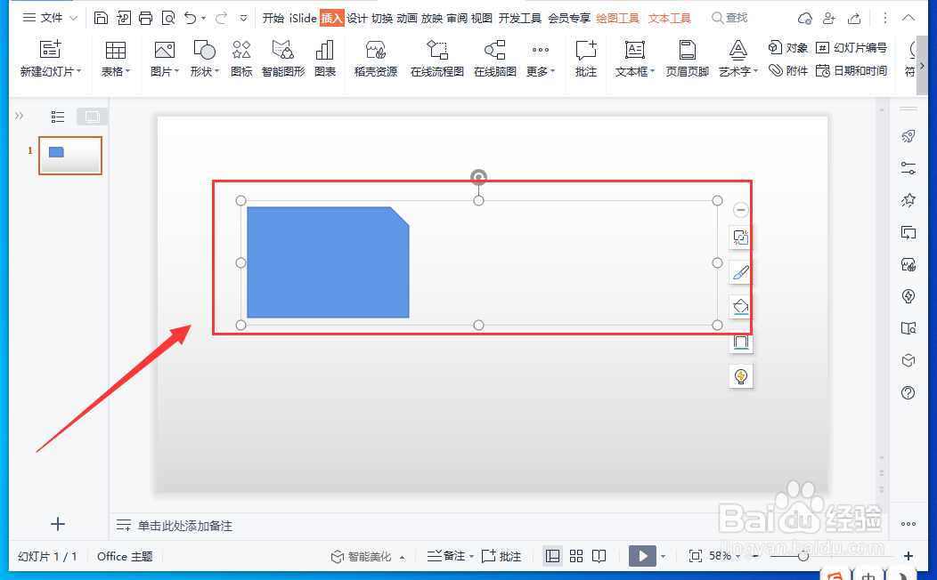937x580 pixels.
Task: Toggle 备注 notes in status bar
Action: (446, 556)
